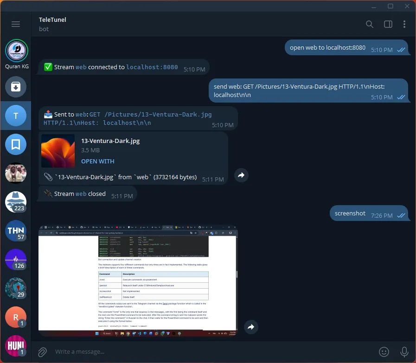The height and width of the screenshot is (363, 416).
Task: Open the THN chat with 57 unread
Action: coord(16,231)
